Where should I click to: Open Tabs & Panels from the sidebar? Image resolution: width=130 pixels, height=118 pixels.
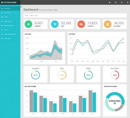pos(10,21)
